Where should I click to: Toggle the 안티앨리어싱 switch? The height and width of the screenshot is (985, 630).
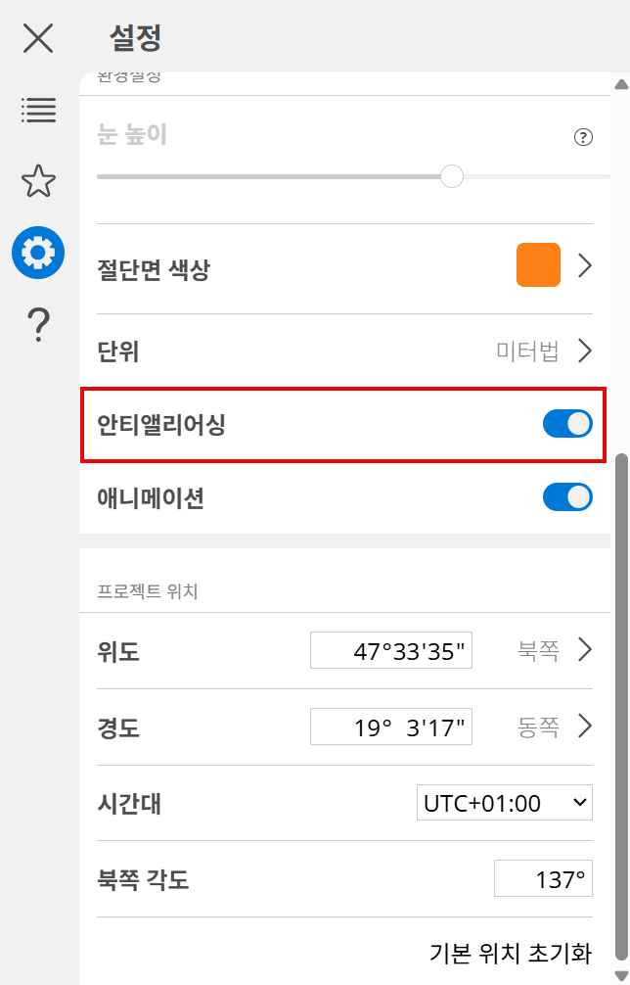[567, 424]
